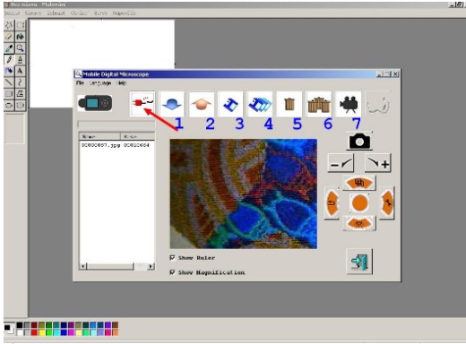The image size is (466, 344).
Task: Open the microscope Language menu
Action: [x=100, y=82]
